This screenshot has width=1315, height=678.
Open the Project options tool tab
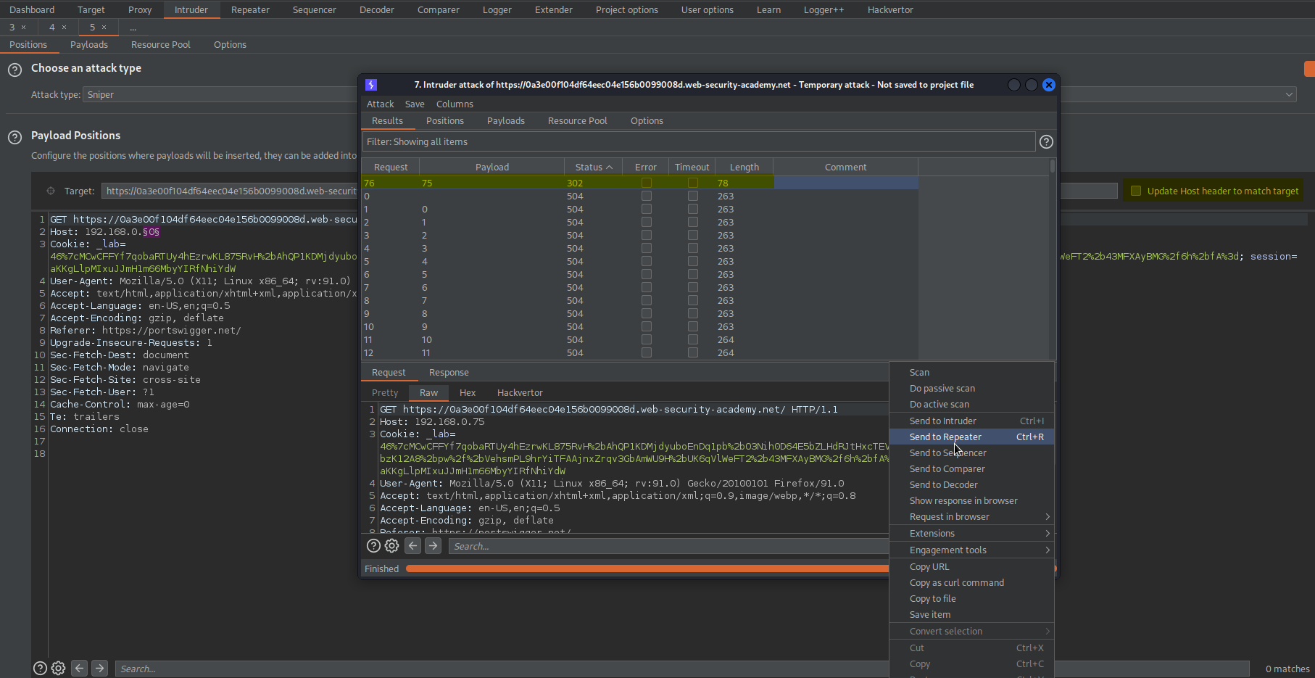(627, 9)
